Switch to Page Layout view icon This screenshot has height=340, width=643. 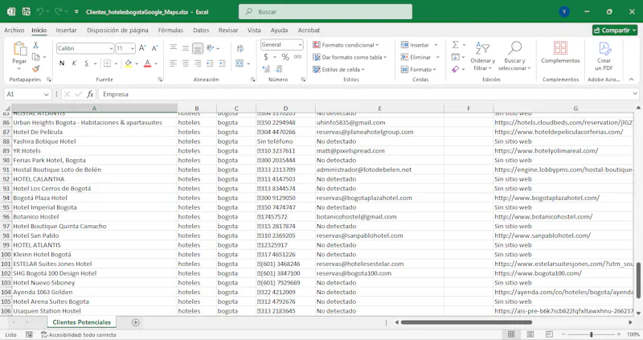[530, 334]
